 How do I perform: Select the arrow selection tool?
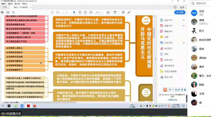(75, 12)
